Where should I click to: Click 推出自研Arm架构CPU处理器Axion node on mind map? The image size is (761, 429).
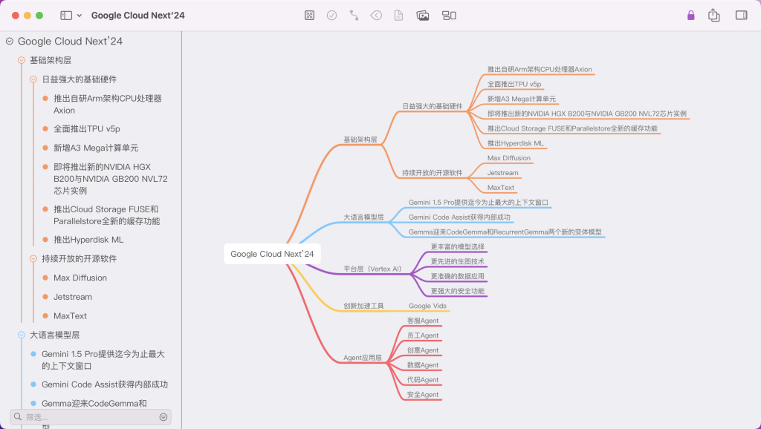[540, 69]
